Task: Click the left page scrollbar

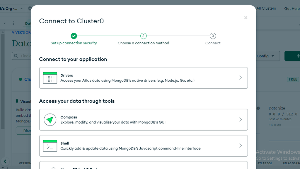Action: [x=2, y=81]
